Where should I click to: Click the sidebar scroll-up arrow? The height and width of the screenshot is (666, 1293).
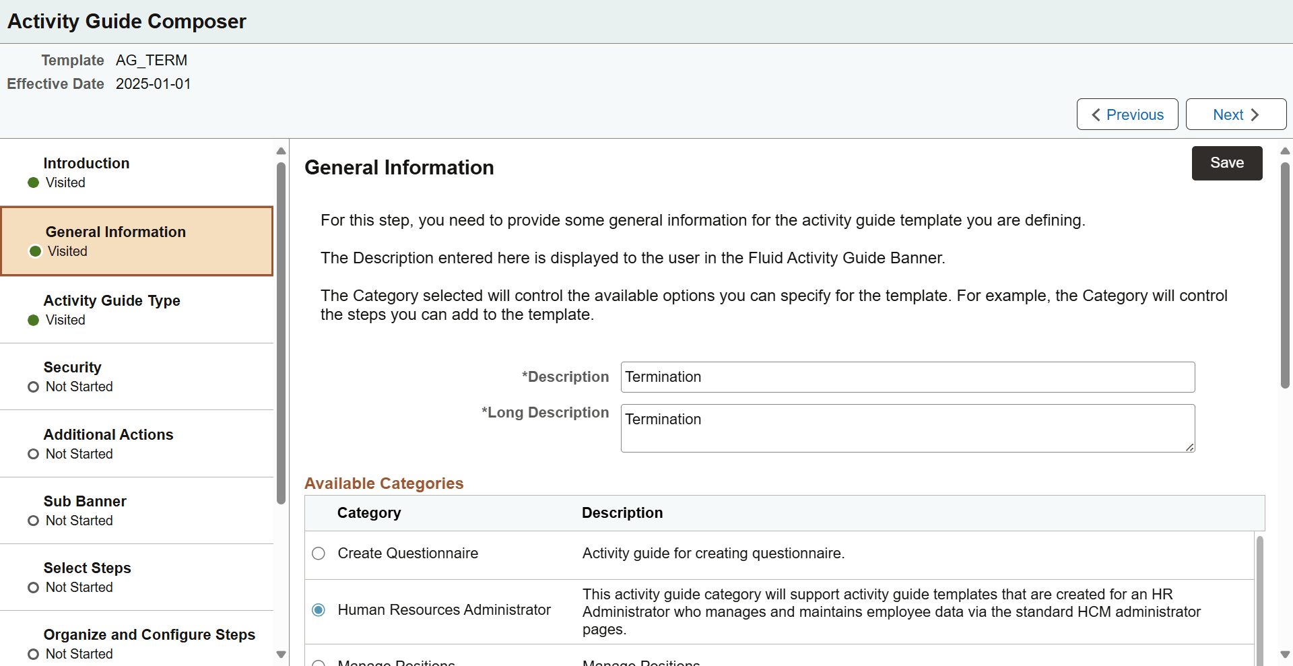click(281, 151)
